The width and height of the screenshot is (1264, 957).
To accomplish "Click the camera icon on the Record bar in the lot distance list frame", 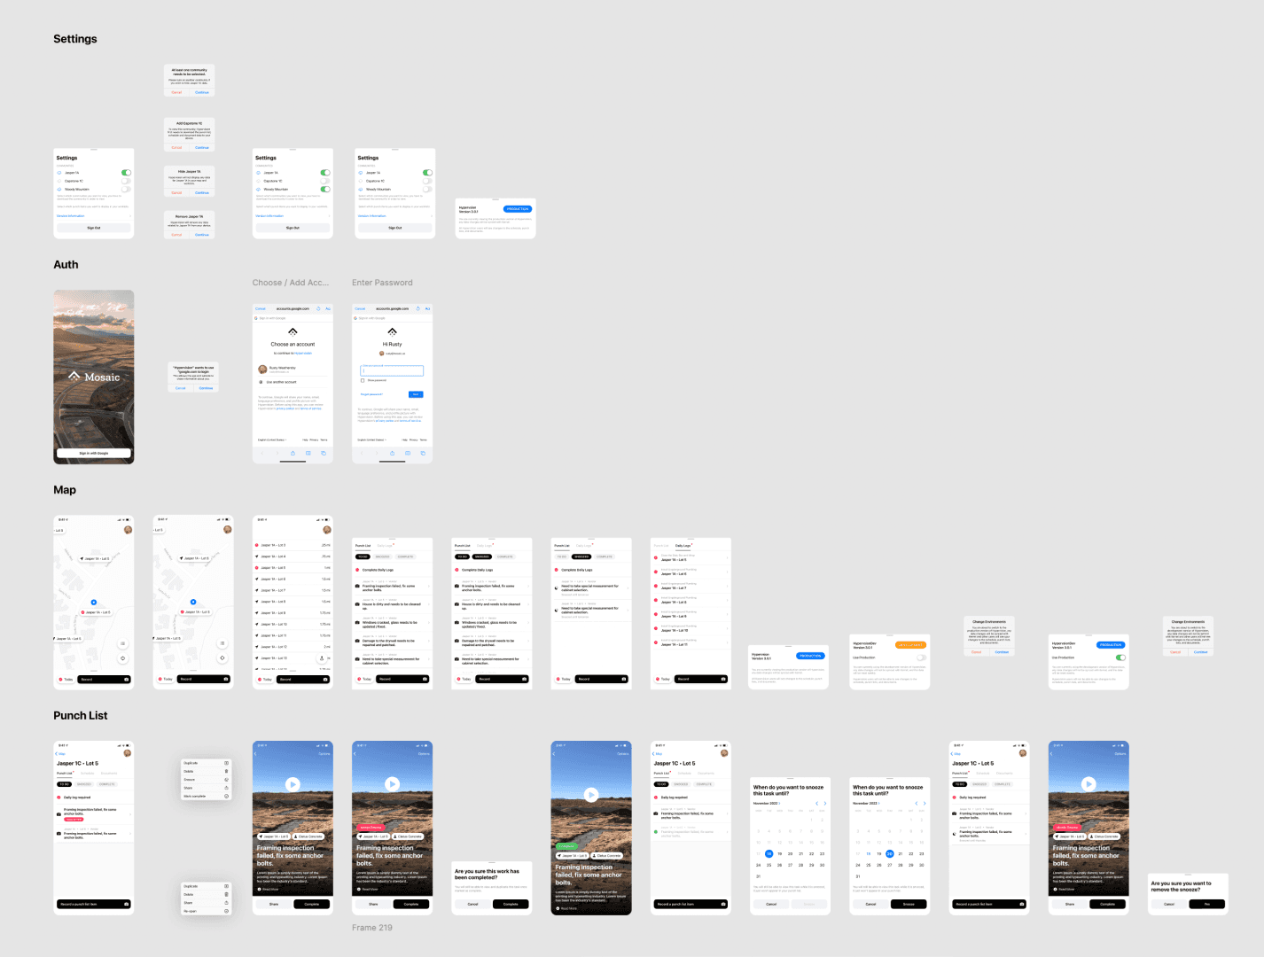I will (324, 680).
